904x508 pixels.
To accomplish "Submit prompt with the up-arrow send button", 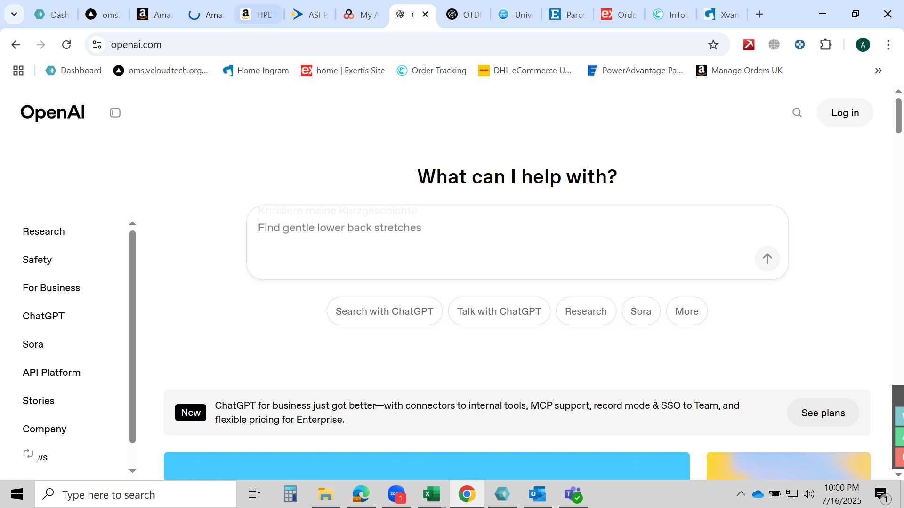I will click(767, 259).
